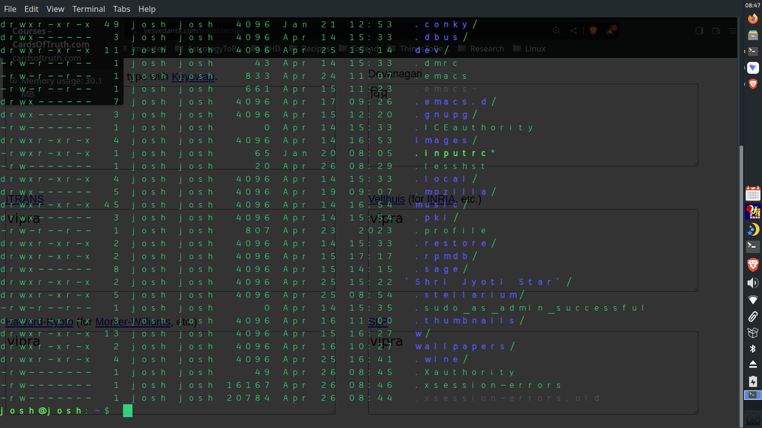The height and width of the screenshot is (428, 762).
Task: Open the Archive Manager dock icon
Action: (752, 34)
